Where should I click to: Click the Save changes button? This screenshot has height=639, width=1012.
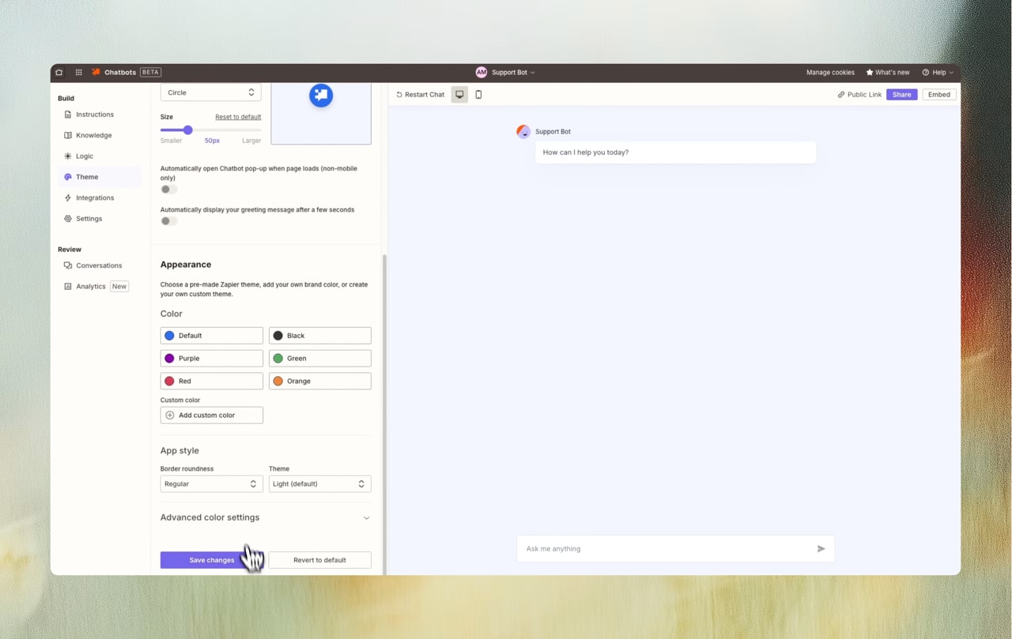coord(210,559)
